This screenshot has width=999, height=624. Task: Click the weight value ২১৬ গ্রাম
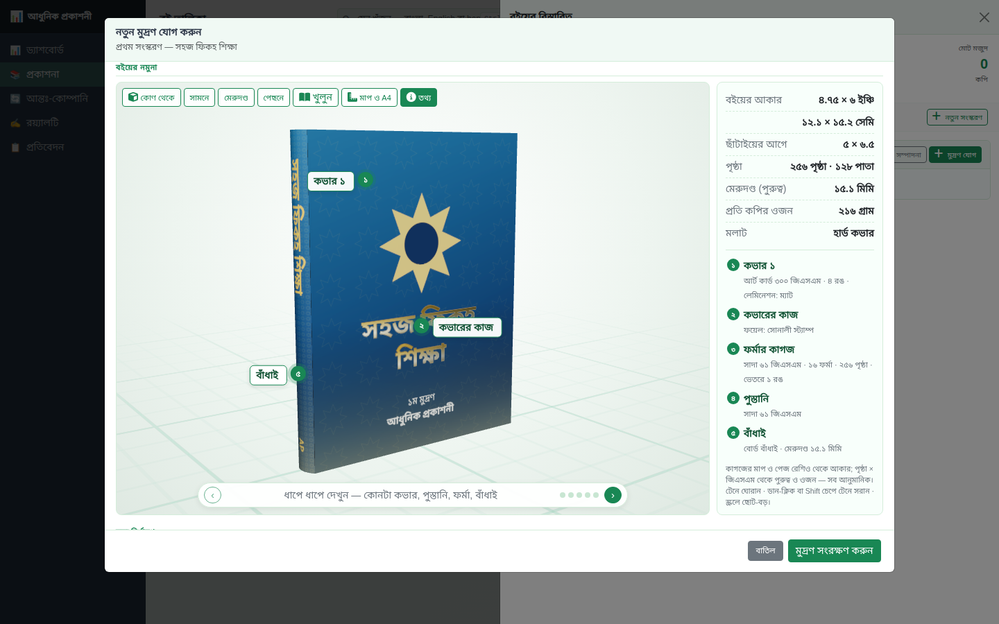point(856,211)
